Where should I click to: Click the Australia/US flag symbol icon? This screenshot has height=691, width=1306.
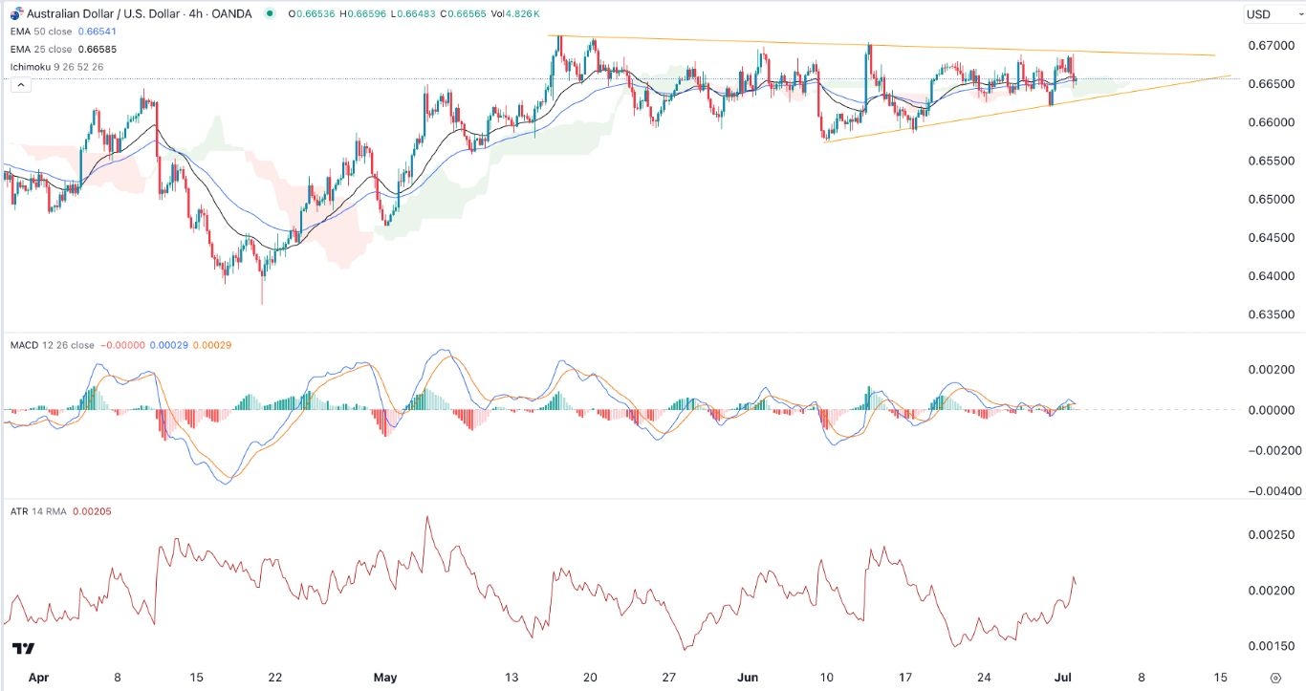click(16, 13)
